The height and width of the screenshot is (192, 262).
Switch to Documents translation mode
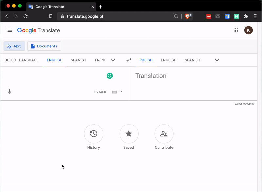point(44,46)
